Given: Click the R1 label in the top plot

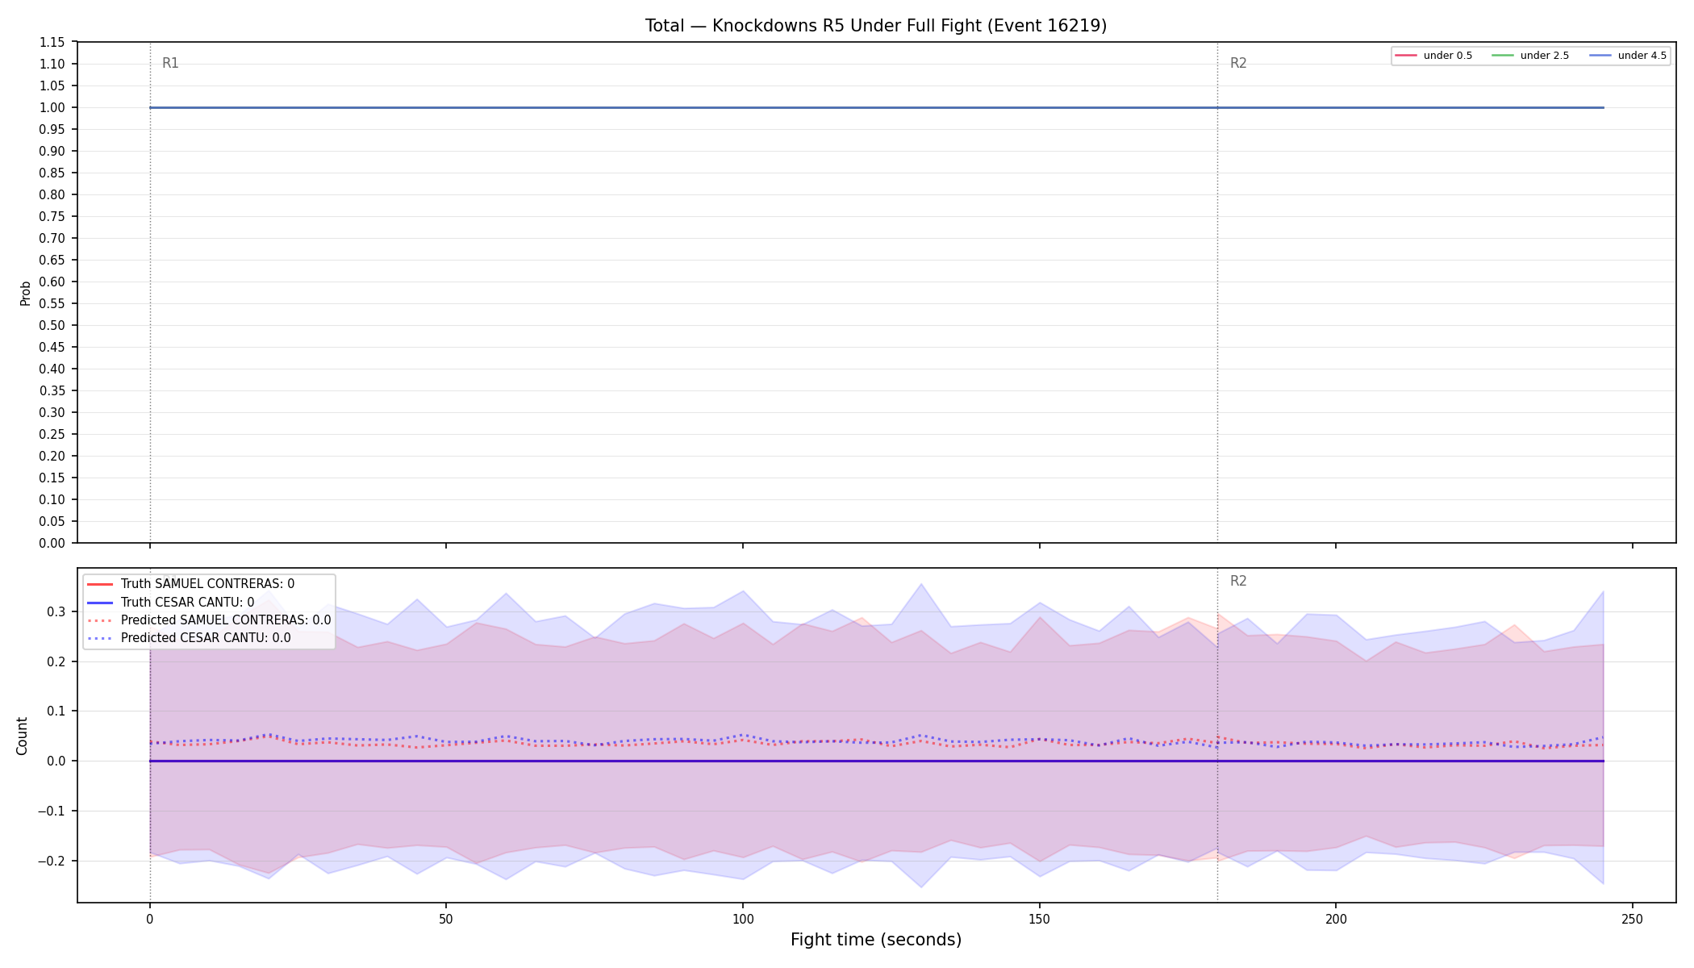Looking at the screenshot, I should pyautogui.click(x=170, y=63).
